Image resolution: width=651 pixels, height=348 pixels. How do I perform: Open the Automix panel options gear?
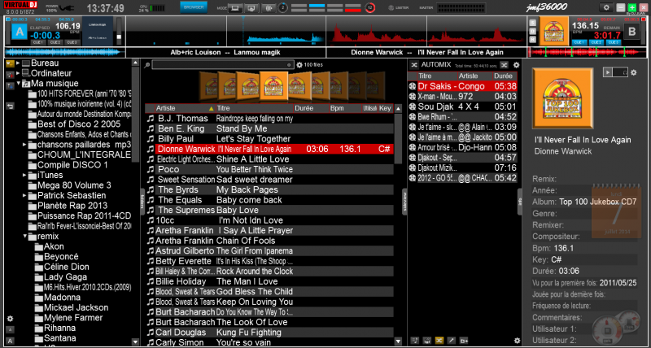pyautogui.click(x=517, y=64)
